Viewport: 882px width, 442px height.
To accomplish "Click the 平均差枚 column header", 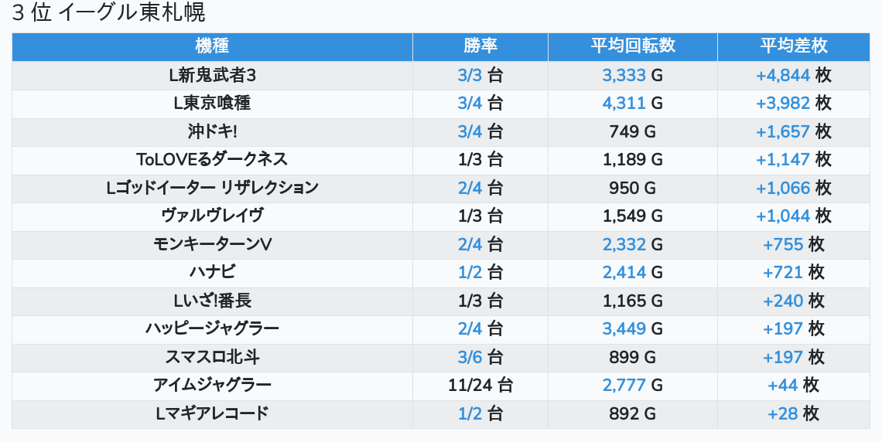I will click(793, 46).
